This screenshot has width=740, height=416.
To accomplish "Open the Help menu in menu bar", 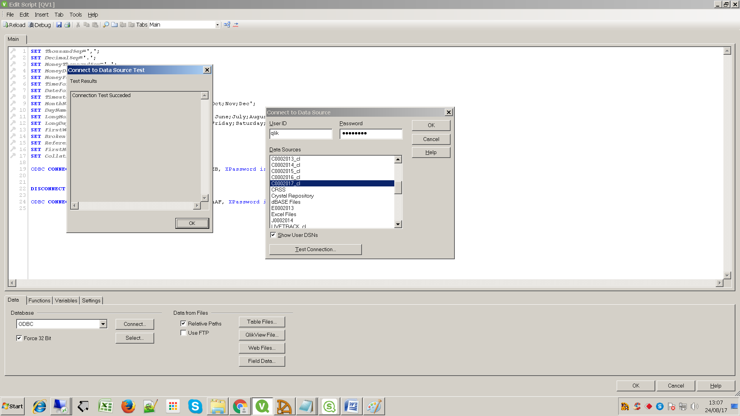I will coord(93,15).
